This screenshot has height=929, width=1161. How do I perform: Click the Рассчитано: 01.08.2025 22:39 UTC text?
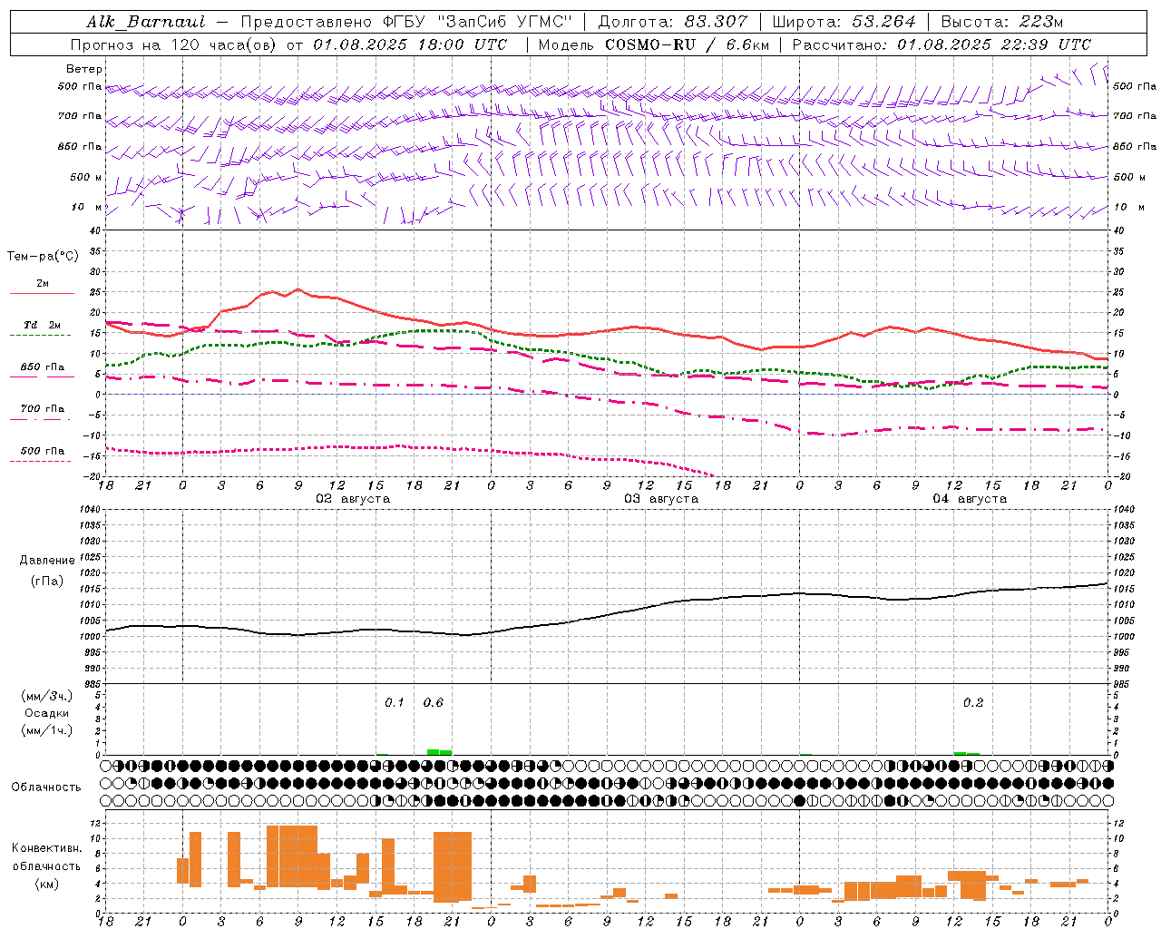click(941, 44)
